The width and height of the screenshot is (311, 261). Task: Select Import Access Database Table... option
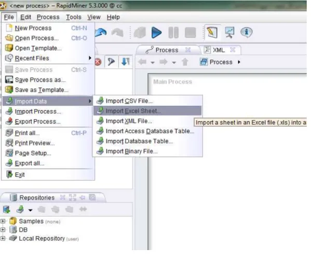click(147, 131)
